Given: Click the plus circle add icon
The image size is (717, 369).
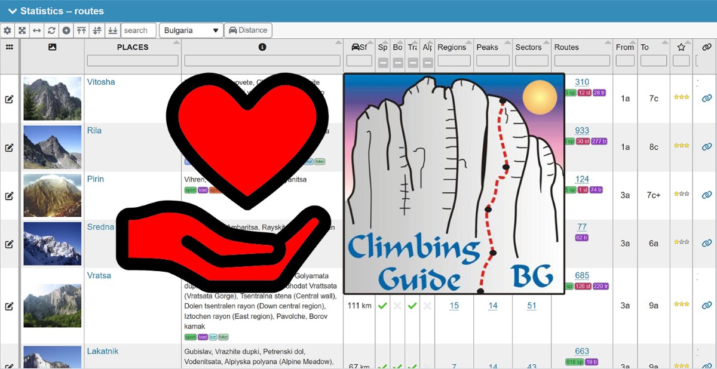Looking at the screenshot, I should click(x=66, y=30).
